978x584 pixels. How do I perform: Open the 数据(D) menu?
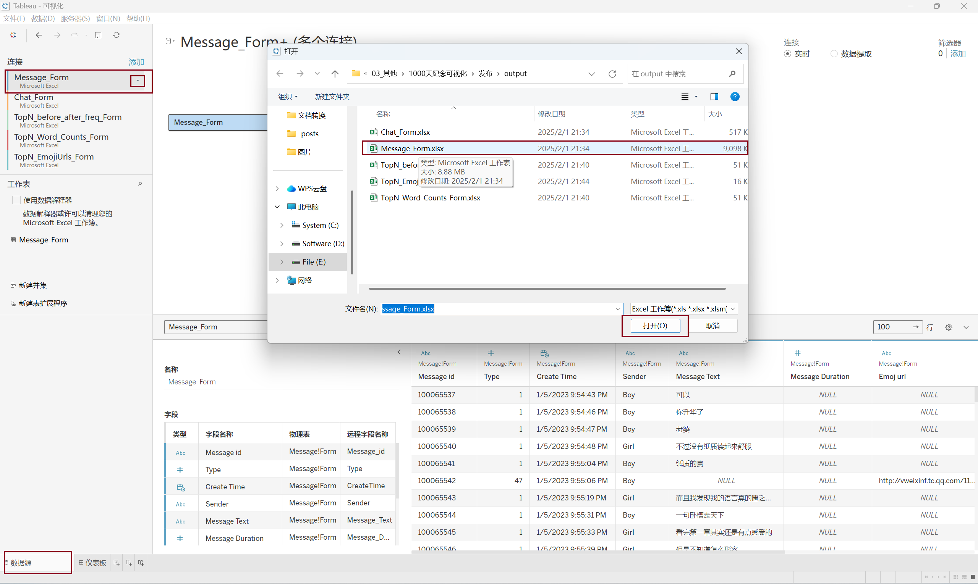[x=42, y=18]
